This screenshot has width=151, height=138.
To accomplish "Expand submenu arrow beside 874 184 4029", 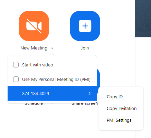I will click(x=89, y=93).
